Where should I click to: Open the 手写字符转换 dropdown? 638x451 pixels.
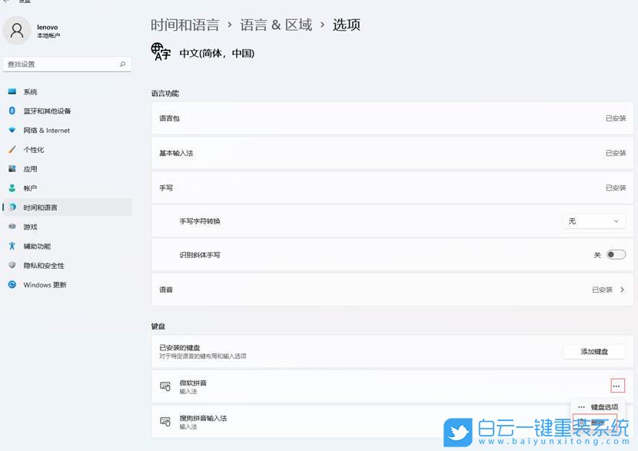pos(593,221)
